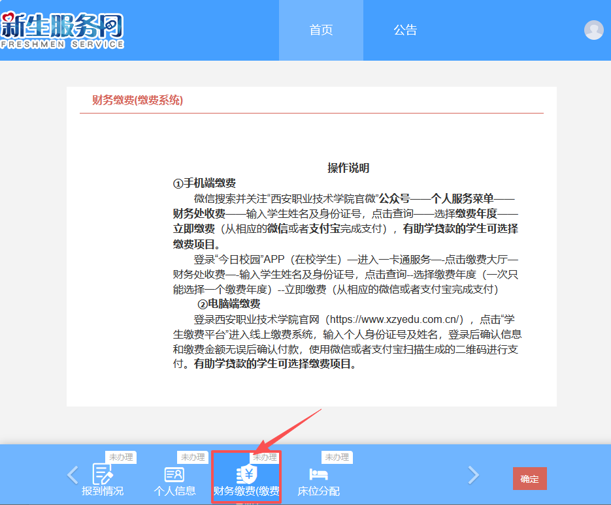Switch to the 首页 tab

click(x=321, y=30)
